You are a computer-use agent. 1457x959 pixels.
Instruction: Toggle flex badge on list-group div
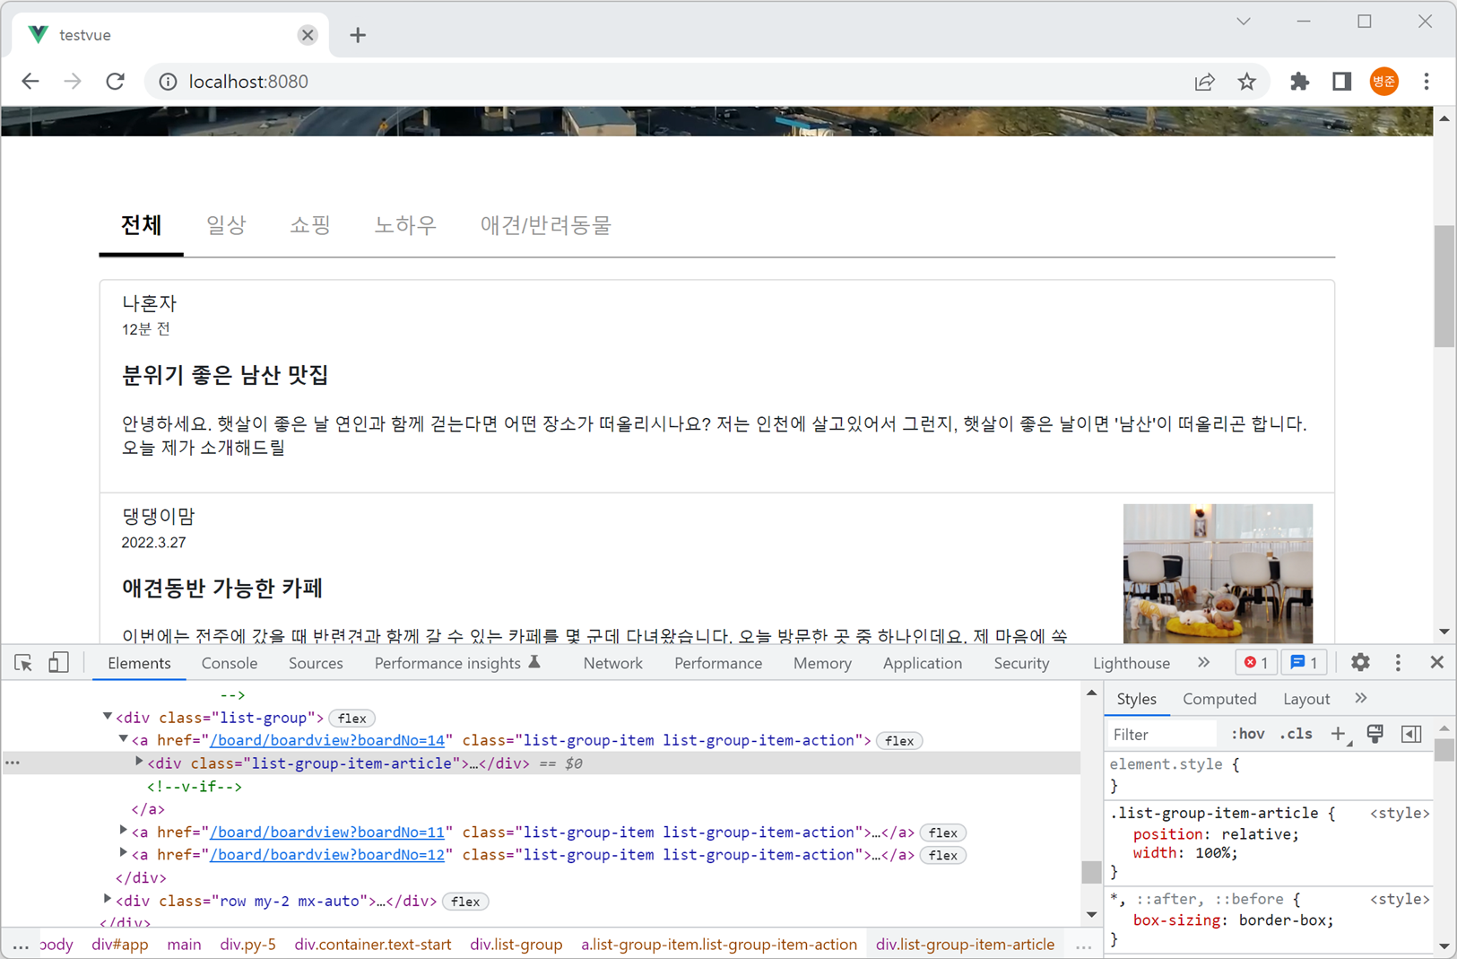[351, 718]
